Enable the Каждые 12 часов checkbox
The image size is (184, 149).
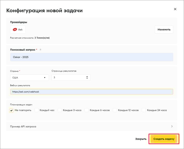pos(115,110)
